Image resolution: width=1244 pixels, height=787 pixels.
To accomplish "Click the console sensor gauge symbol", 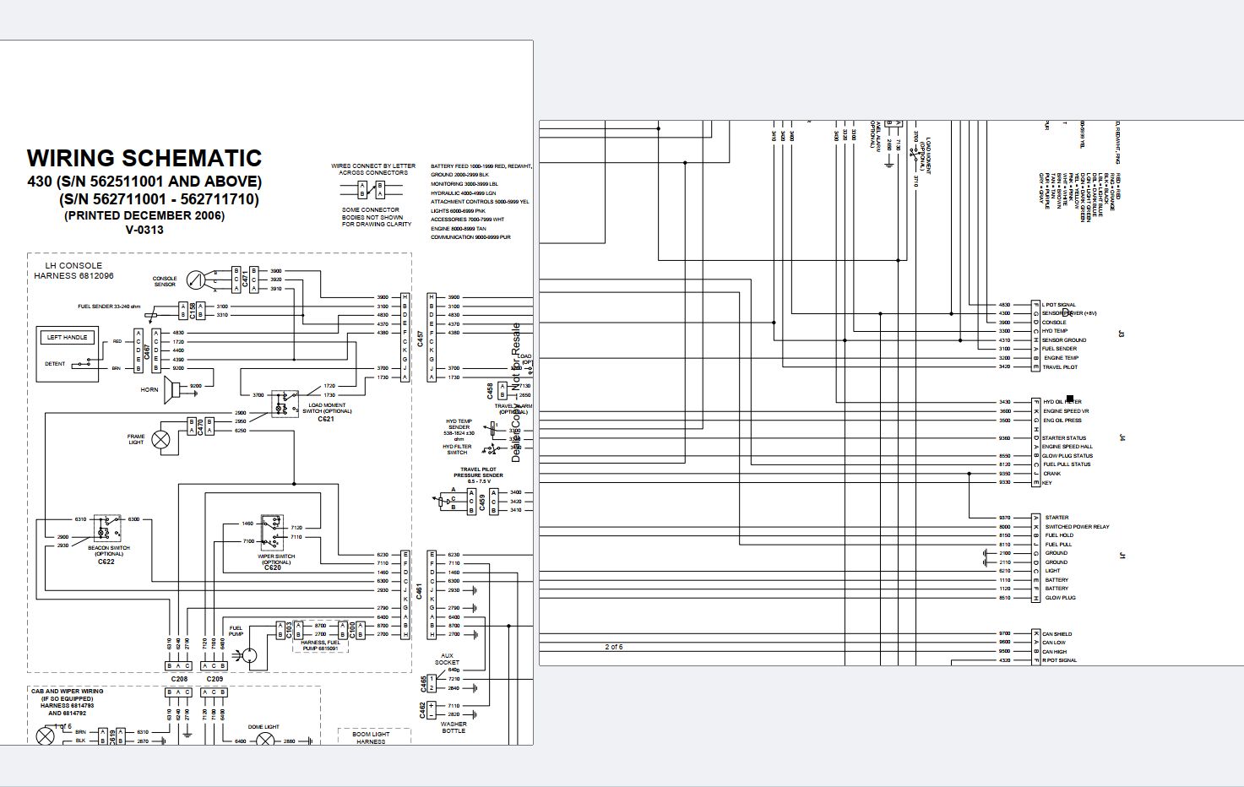I will coord(196,280).
